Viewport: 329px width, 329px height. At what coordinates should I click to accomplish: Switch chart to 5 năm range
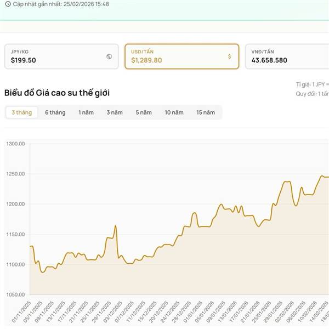tap(144, 112)
